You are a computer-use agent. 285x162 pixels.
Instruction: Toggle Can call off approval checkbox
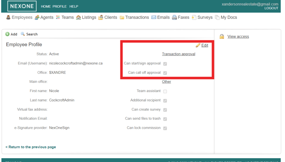pos(165,73)
